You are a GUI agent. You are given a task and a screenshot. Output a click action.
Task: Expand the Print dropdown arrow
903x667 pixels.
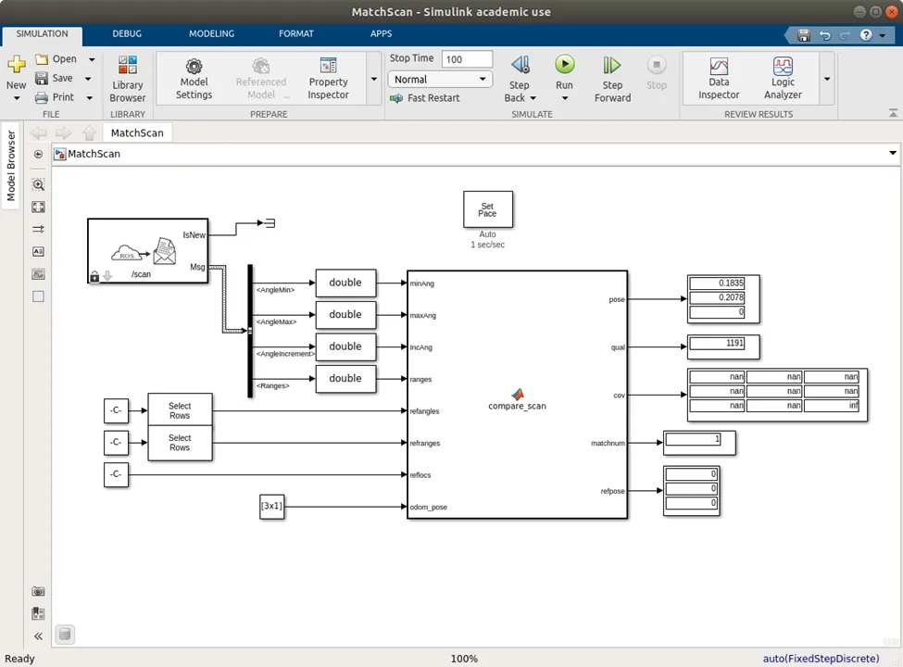89,98
